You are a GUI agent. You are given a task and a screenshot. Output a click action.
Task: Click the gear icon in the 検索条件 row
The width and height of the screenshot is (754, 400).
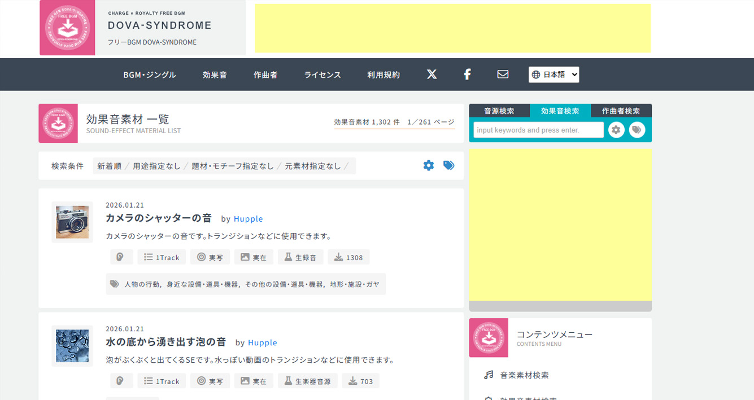coord(429,165)
